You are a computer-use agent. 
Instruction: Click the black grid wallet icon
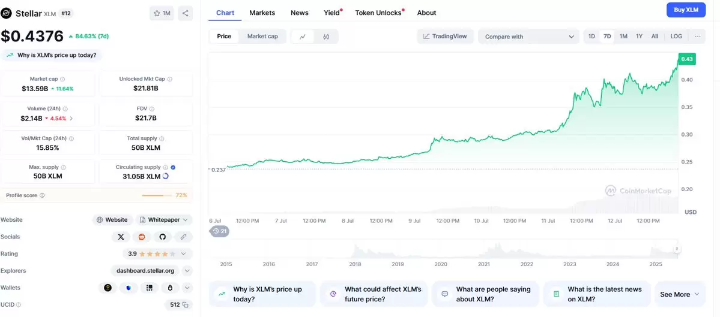150,288
